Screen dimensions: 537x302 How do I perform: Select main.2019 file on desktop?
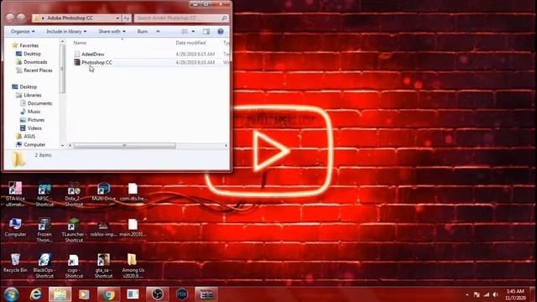pyautogui.click(x=133, y=228)
